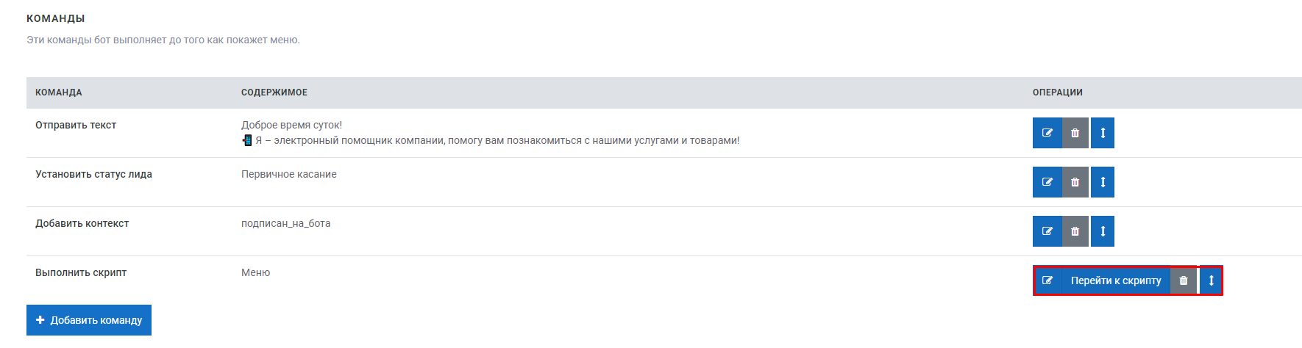This screenshot has width=1302, height=348.
Task: Click the 'Добавить команду' button
Action: click(x=89, y=320)
